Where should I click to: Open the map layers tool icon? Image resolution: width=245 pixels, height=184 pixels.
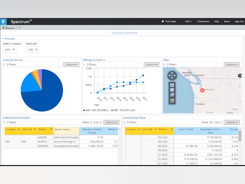[x=172, y=101]
